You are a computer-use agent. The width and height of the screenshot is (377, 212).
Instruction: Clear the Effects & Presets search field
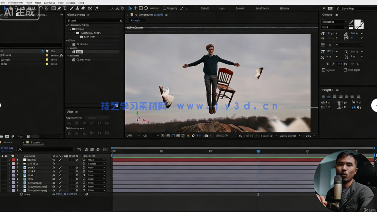pos(120,21)
